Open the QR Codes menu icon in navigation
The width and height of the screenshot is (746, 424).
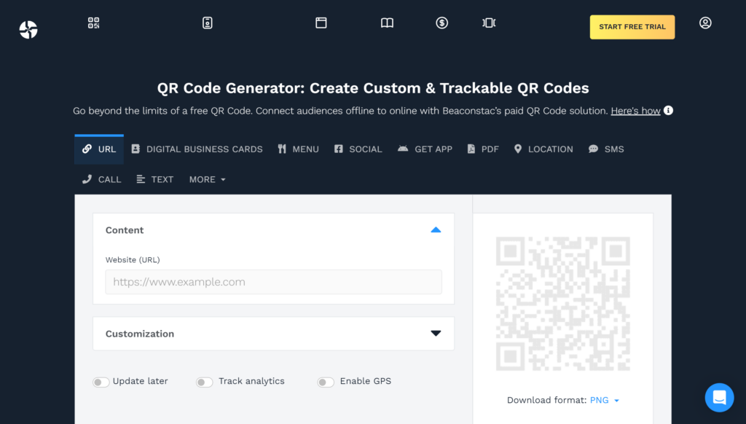93,23
